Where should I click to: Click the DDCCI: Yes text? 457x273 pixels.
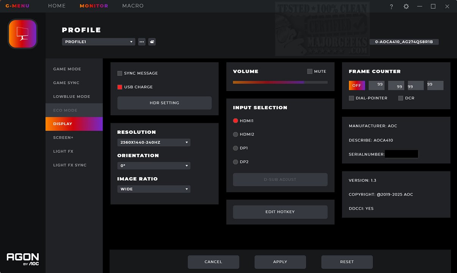click(361, 209)
